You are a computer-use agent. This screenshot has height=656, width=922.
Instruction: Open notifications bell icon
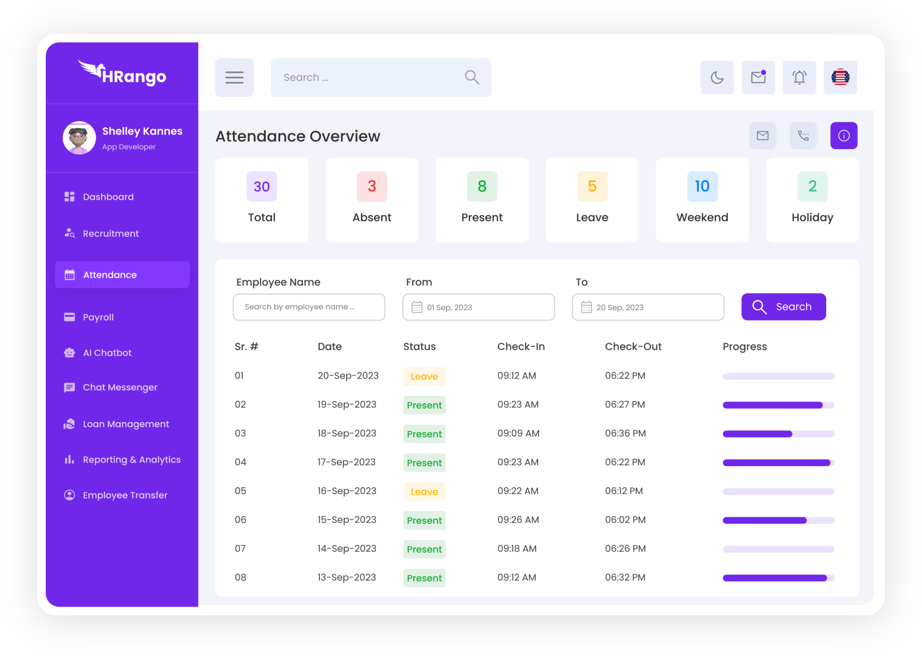pyautogui.click(x=799, y=77)
